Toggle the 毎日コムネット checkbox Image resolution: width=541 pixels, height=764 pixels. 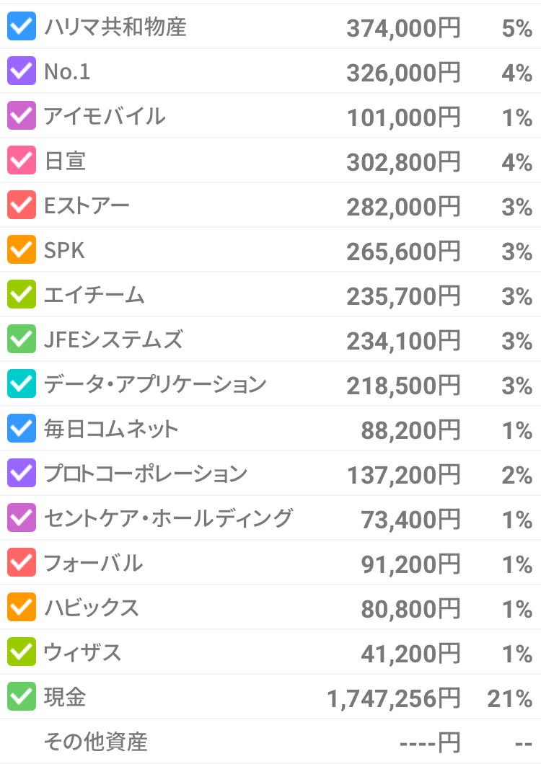(21, 429)
